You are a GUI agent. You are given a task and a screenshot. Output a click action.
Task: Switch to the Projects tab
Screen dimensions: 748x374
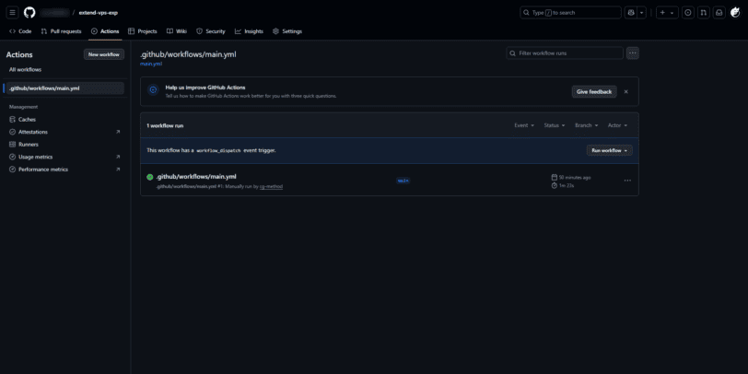143,31
